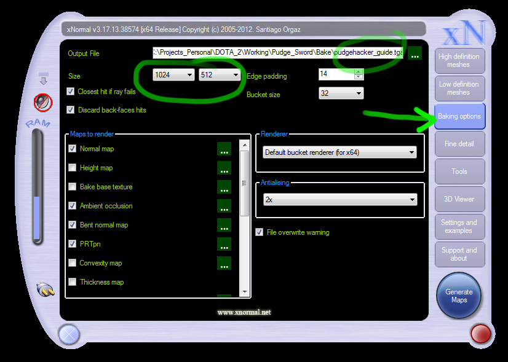The height and width of the screenshot is (362, 508).
Task: Toggle Discard back-faces hits checkbox
Action: click(70, 110)
